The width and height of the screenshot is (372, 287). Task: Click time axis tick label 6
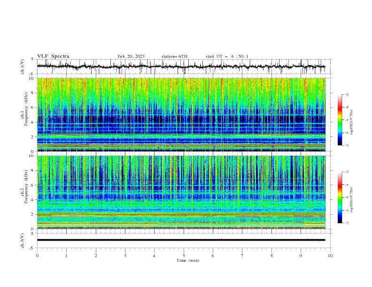point(213,256)
